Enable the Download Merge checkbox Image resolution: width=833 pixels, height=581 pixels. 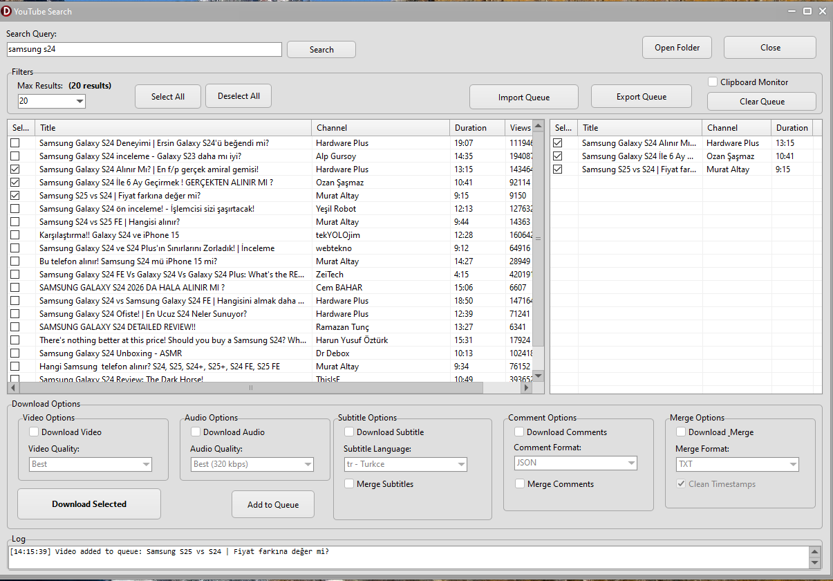tap(681, 432)
